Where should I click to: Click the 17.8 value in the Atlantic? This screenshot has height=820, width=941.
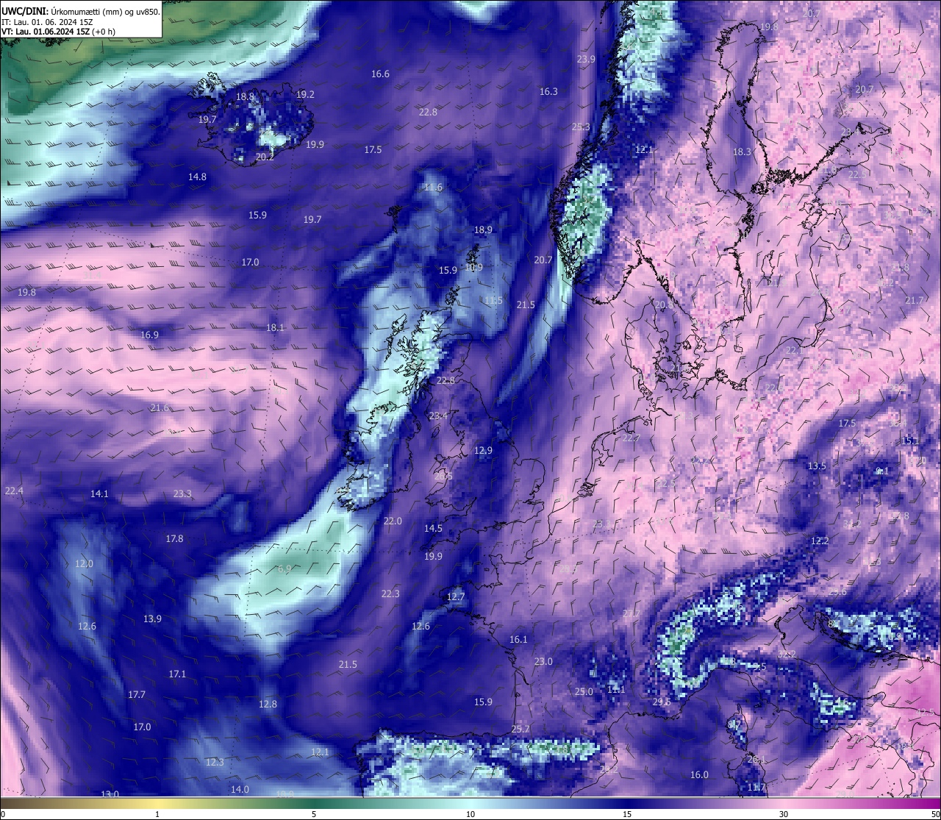174,539
